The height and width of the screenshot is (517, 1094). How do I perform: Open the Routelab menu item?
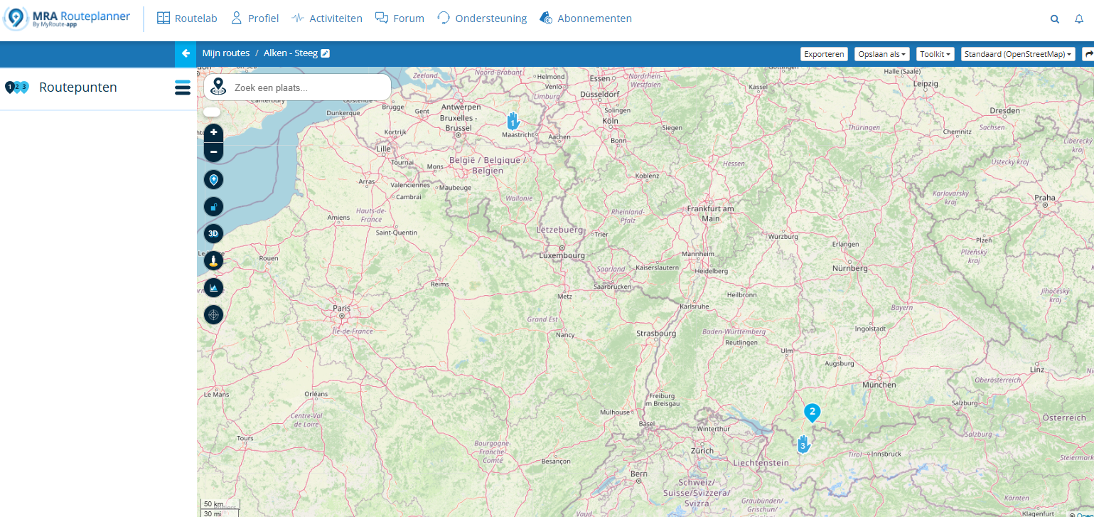tap(187, 18)
